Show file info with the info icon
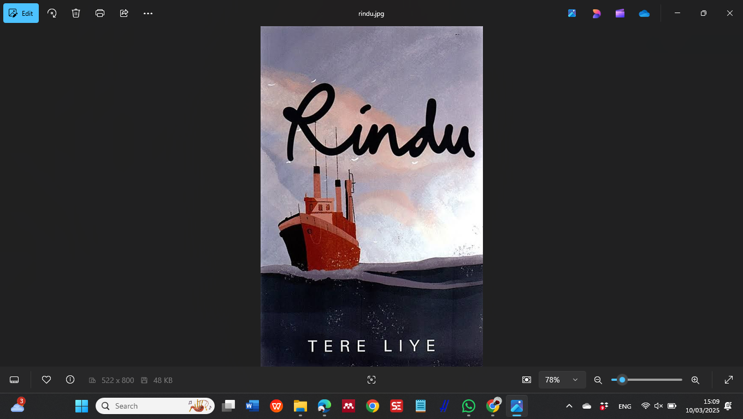 click(70, 380)
